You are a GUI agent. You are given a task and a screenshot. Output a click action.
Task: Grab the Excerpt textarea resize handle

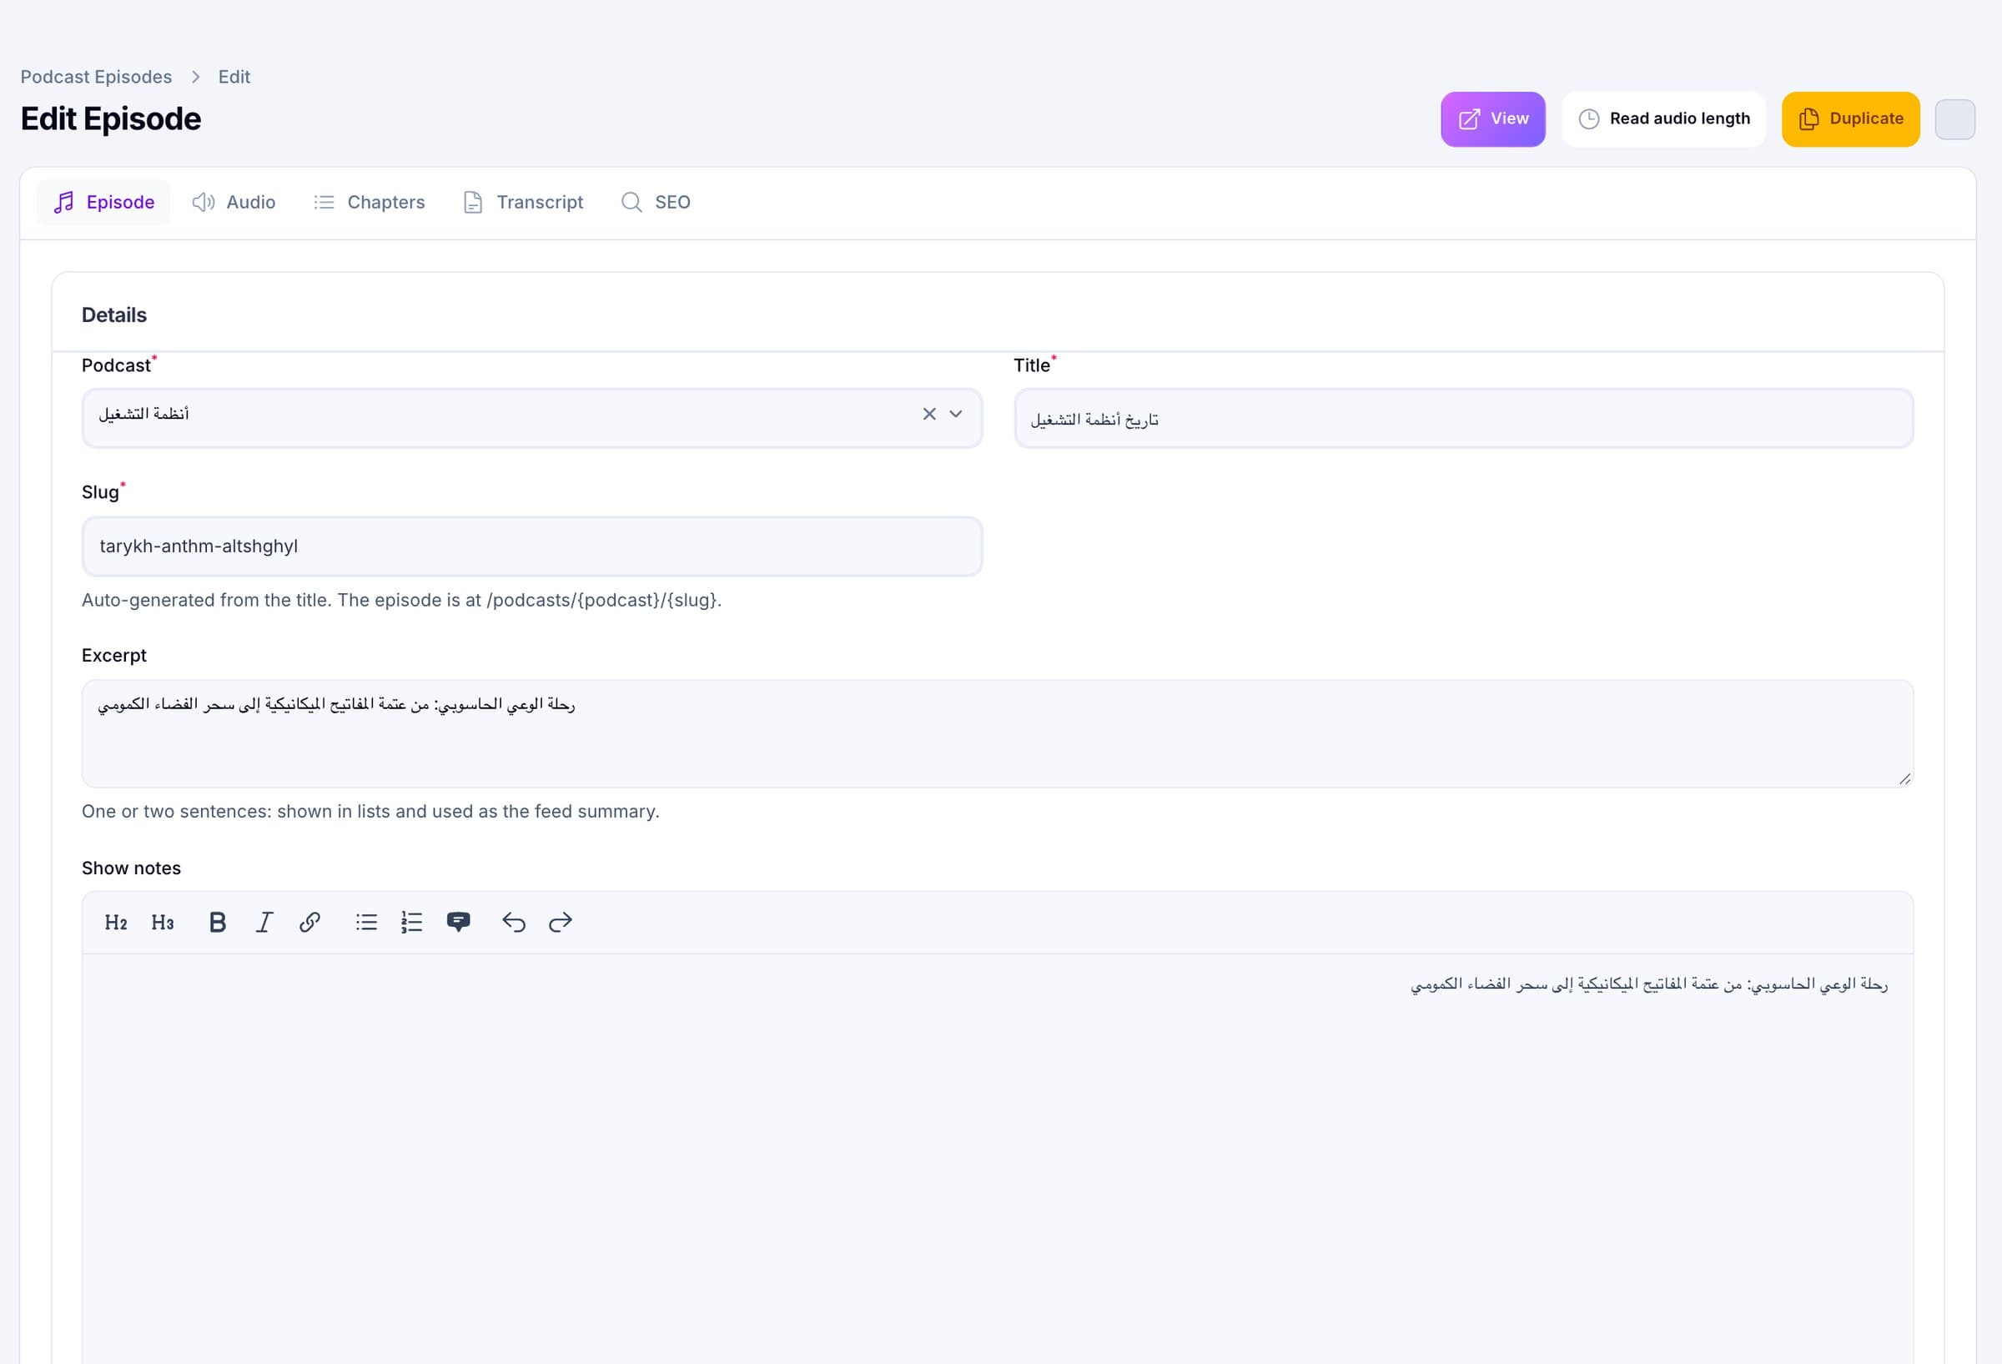point(1904,779)
